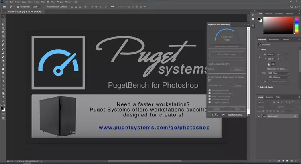Select the Hand tool

3,93
